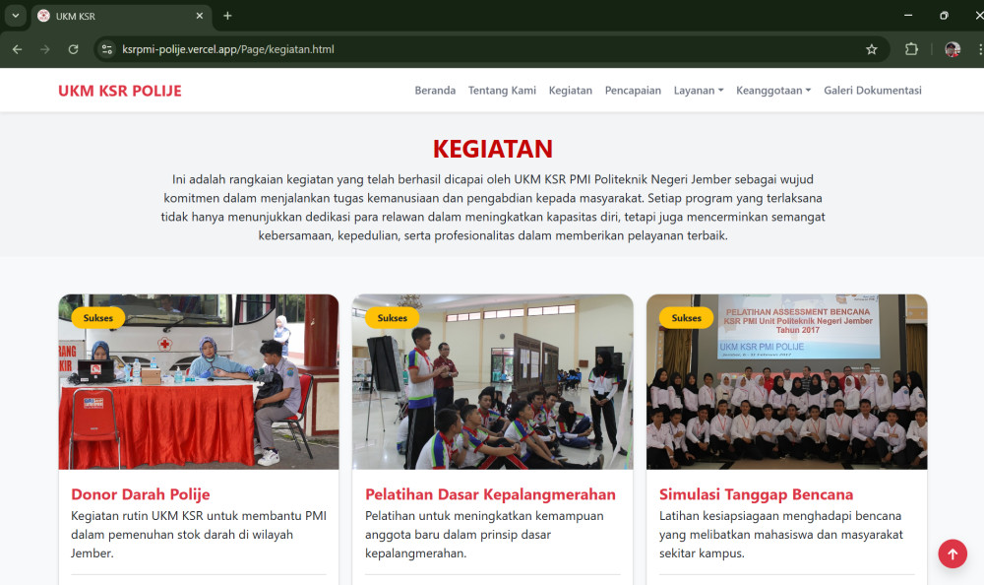This screenshot has width=984, height=585.
Task: Click the UKM KSR POLIJE brand link
Action: tap(119, 91)
